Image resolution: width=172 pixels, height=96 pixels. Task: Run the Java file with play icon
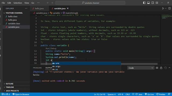pos(163,8)
